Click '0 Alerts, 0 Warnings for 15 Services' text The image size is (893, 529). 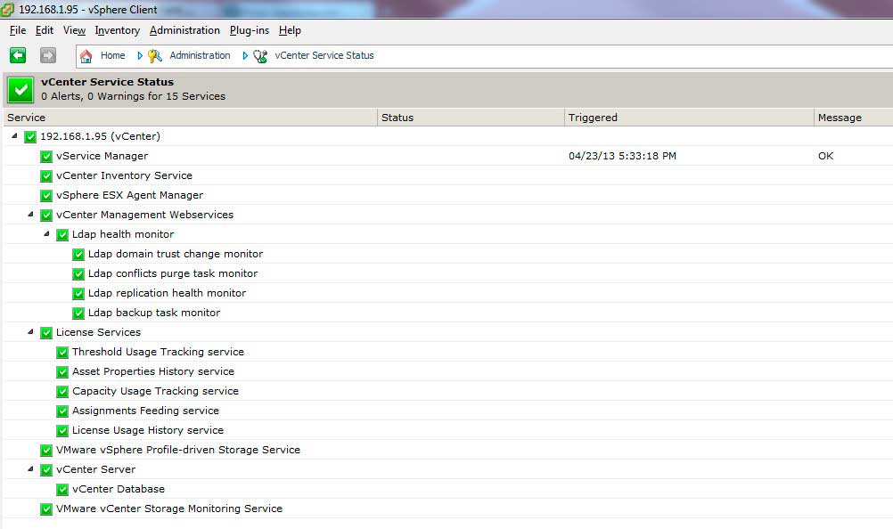pyautogui.click(x=134, y=96)
